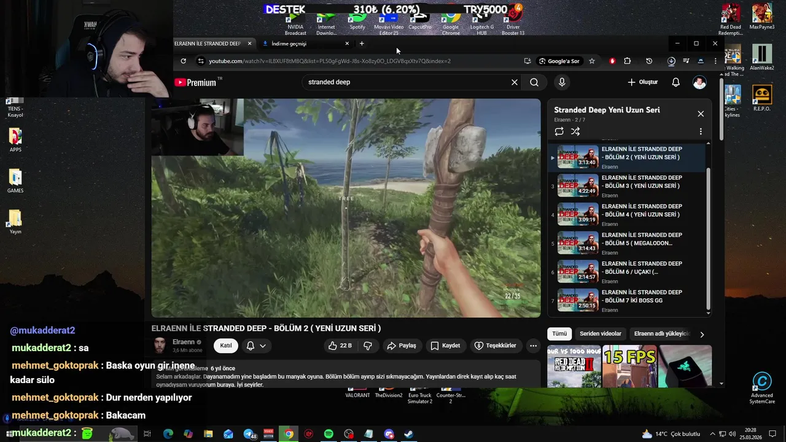
Task: Click the Katıl join button
Action: pyautogui.click(x=226, y=346)
